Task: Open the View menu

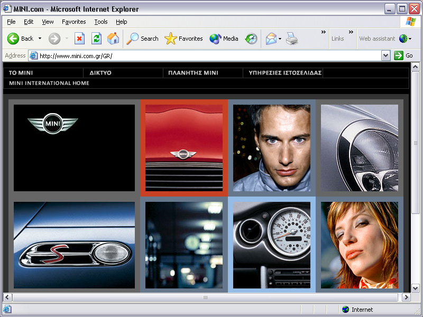Action: (x=48, y=22)
